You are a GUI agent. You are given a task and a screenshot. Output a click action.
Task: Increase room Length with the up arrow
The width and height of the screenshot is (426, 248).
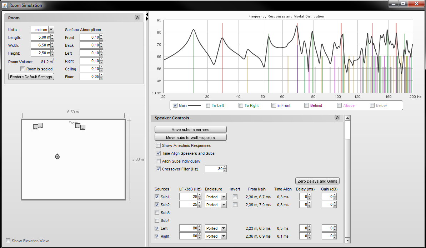tap(52, 36)
